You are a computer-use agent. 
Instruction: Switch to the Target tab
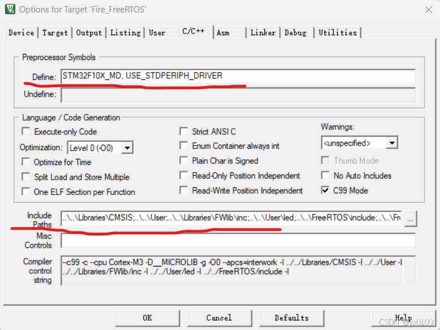[x=55, y=33]
